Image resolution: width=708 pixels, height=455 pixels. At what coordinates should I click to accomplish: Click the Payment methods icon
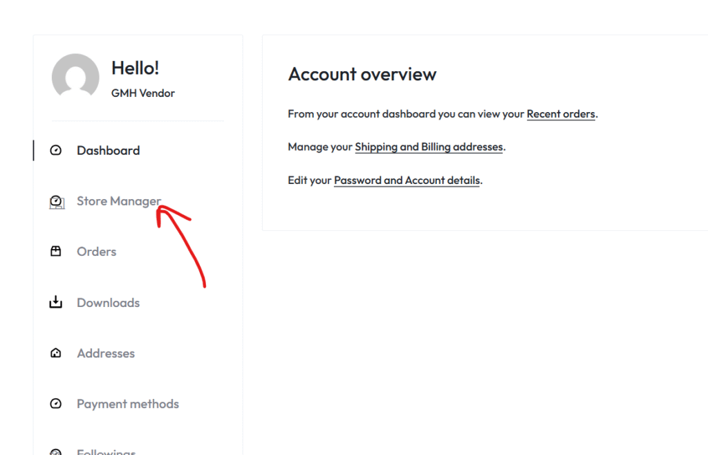tap(56, 404)
